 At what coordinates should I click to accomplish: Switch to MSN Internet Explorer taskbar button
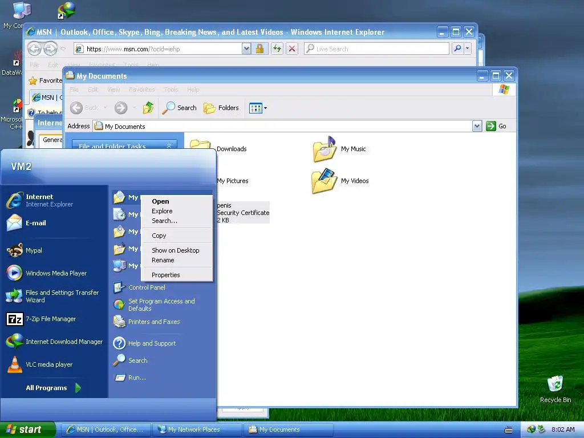tap(106, 429)
